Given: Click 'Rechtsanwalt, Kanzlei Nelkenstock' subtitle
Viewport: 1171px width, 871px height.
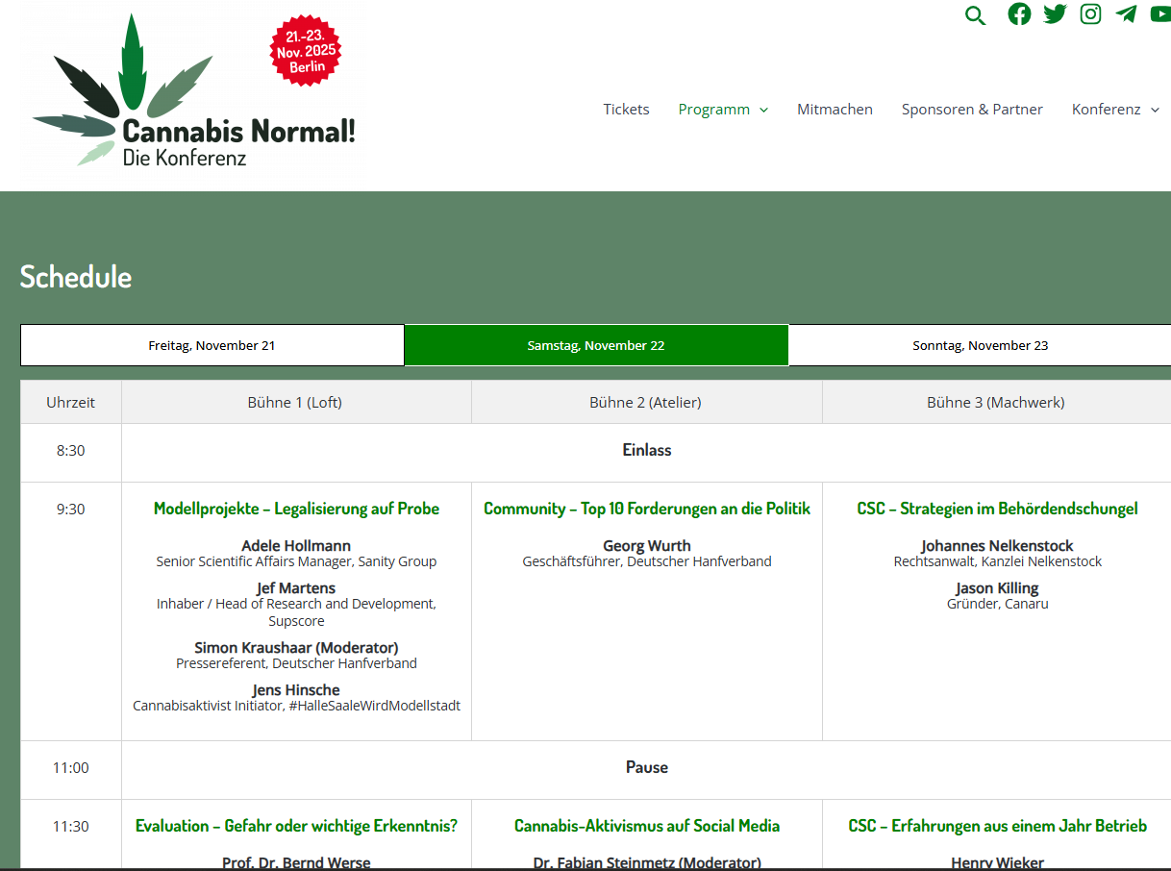Looking at the screenshot, I should [998, 561].
